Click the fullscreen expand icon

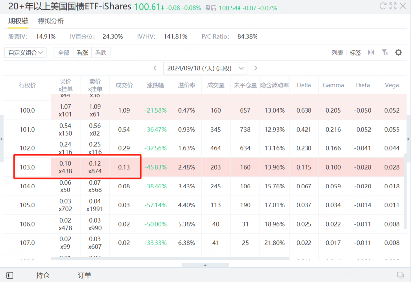tap(393, 6)
